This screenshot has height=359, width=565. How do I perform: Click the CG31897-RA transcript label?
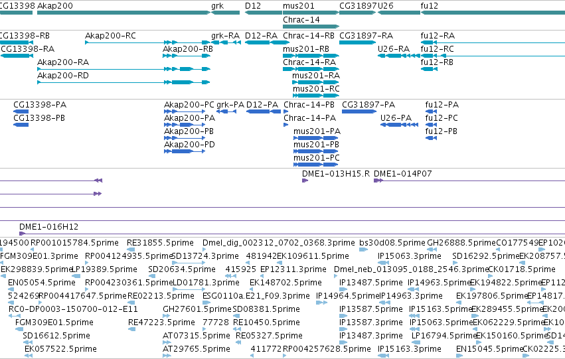366,36
